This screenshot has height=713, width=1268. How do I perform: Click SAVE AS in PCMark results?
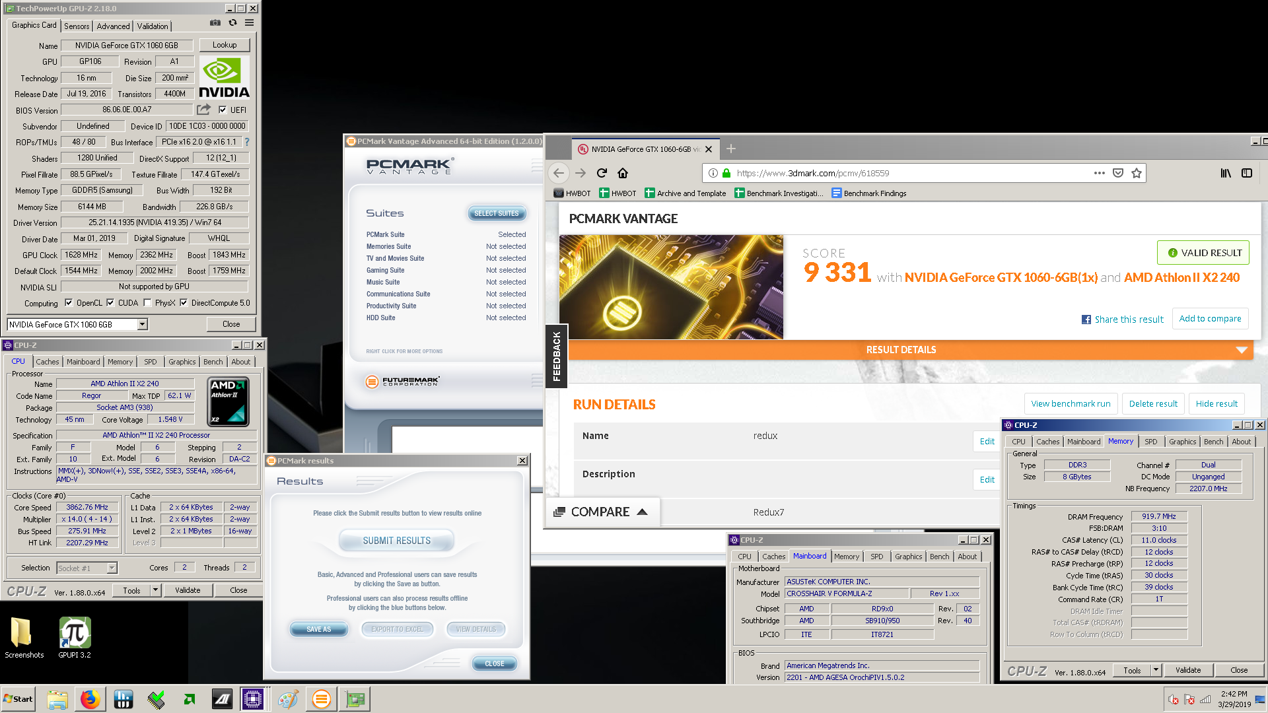[318, 629]
